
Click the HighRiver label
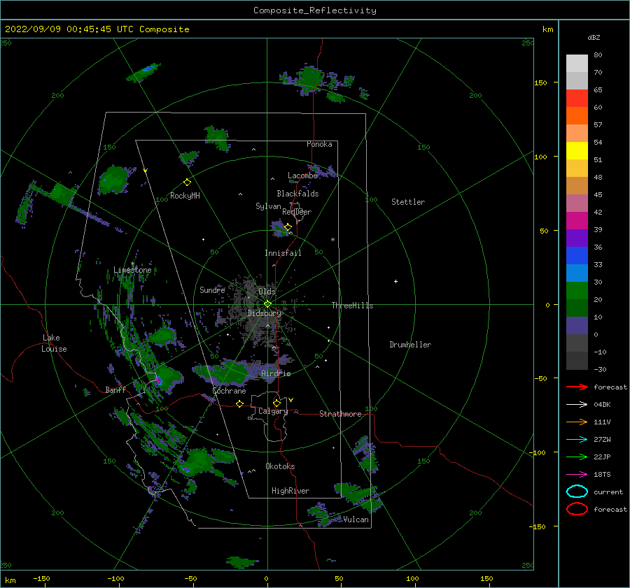point(290,491)
